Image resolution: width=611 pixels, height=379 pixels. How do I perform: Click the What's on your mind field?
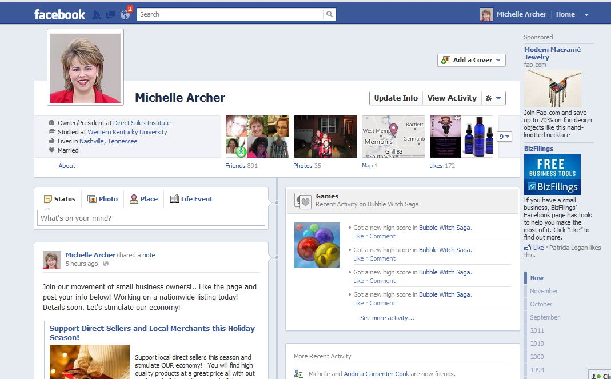(x=151, y=218)
